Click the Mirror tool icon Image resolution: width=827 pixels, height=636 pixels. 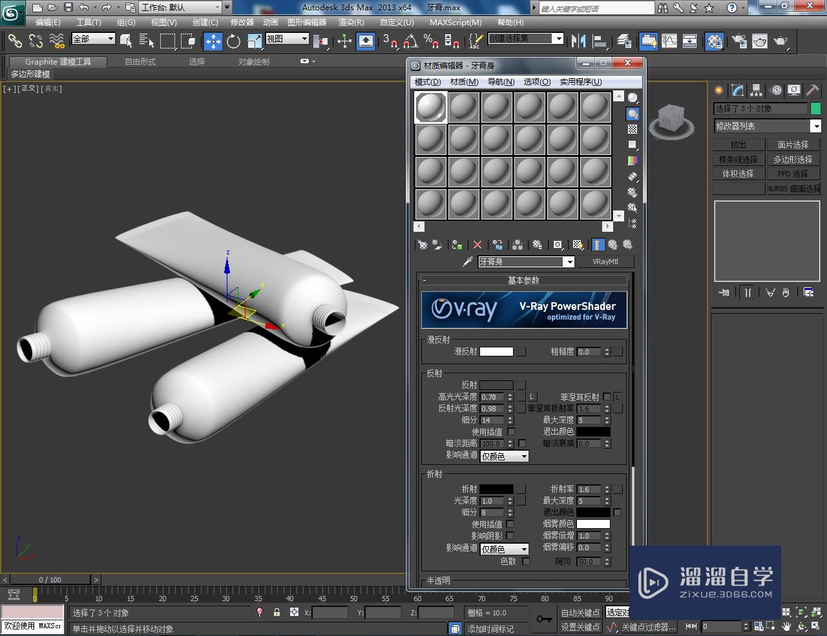(x=579, y=41)
